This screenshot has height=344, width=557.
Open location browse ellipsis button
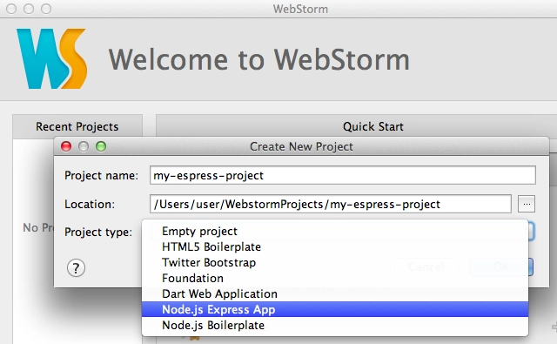[x=527, y=204]
